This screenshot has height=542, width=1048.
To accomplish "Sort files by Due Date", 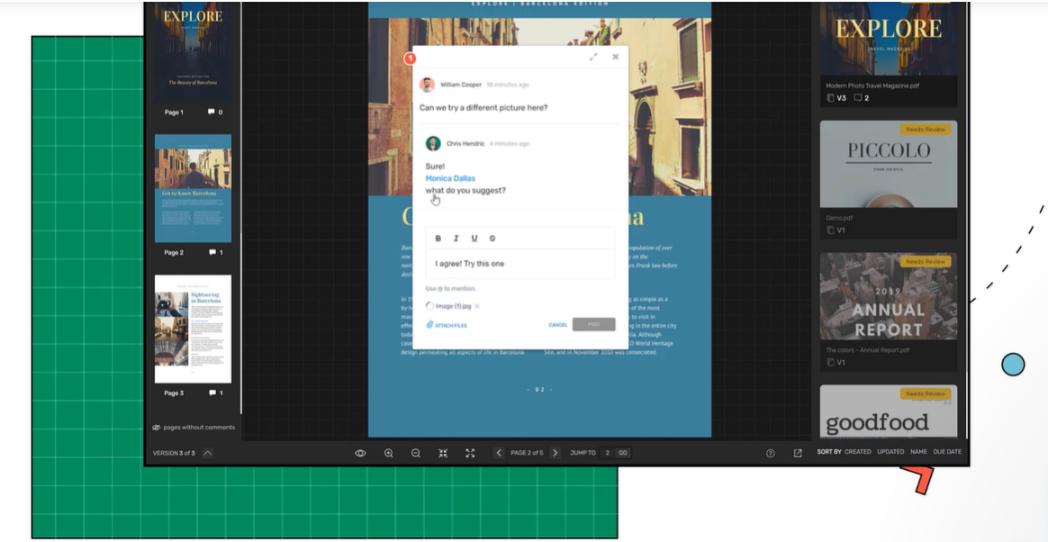I will point(946,452).
